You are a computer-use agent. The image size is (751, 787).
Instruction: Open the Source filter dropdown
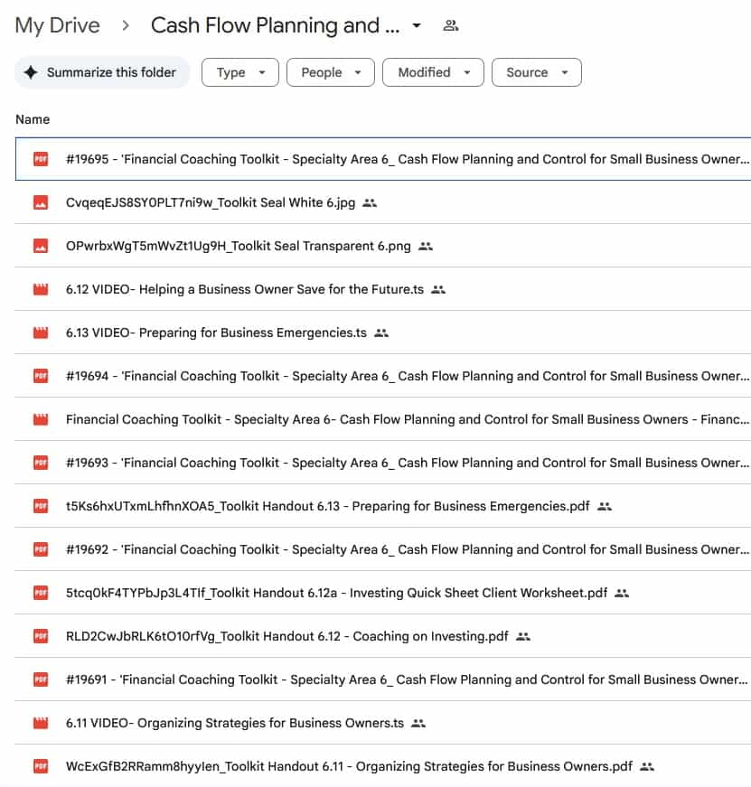pyautogui.click(x=536, y=72)
